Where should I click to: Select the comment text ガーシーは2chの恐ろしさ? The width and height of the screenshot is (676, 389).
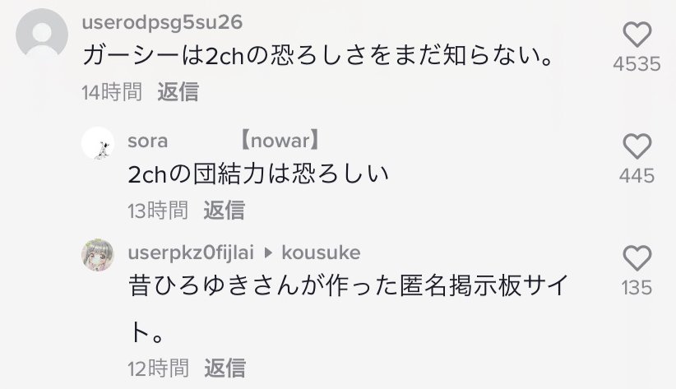pyautogui.click(x=225, y=57)
